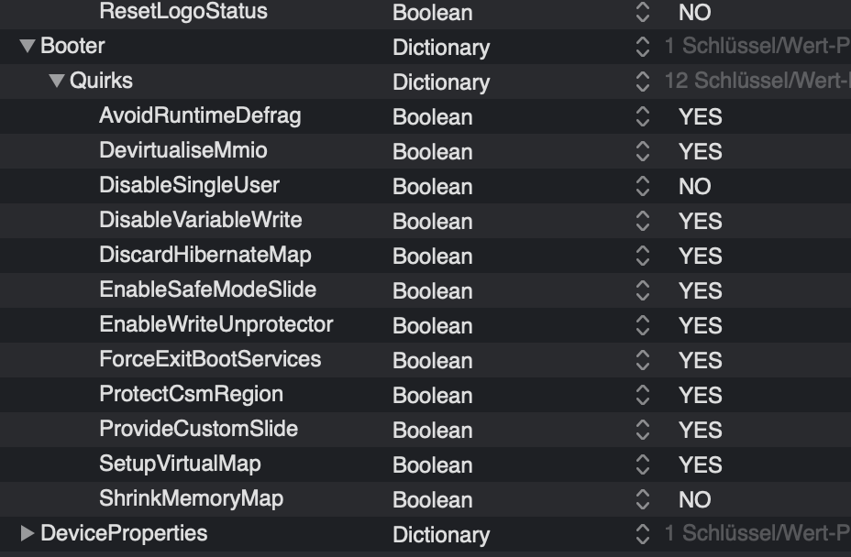
Task: Collapse the Quirks disclosure triangle
Action: [57, 82]
